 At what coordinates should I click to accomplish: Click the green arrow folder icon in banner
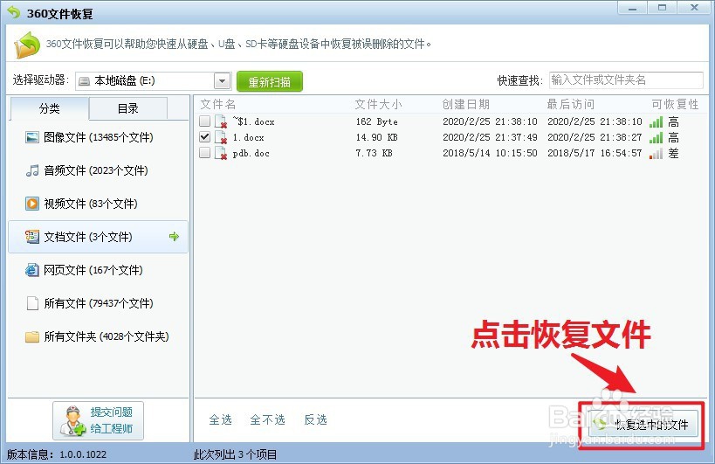[x=27, y=45]
